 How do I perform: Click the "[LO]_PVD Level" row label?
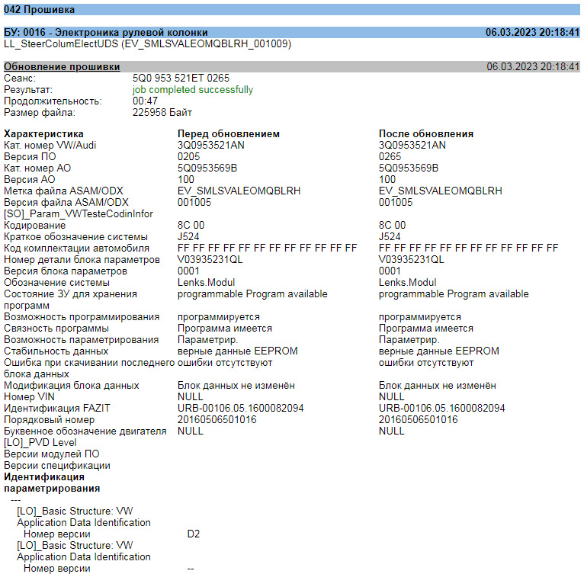click(40, 443)
